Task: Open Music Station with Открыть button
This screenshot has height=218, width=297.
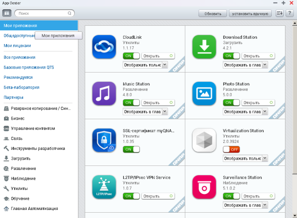Action: coord(158,103)
